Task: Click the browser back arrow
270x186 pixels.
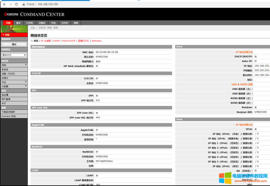Action: (x=4, y=4)
